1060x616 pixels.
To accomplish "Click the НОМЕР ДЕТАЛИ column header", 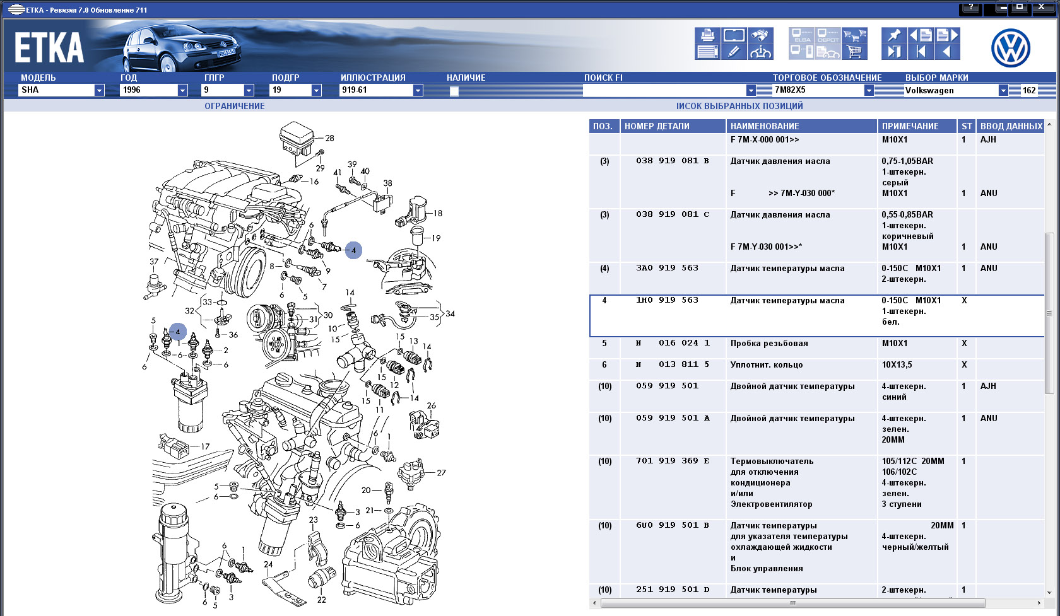I will click(x=673, y=126).
